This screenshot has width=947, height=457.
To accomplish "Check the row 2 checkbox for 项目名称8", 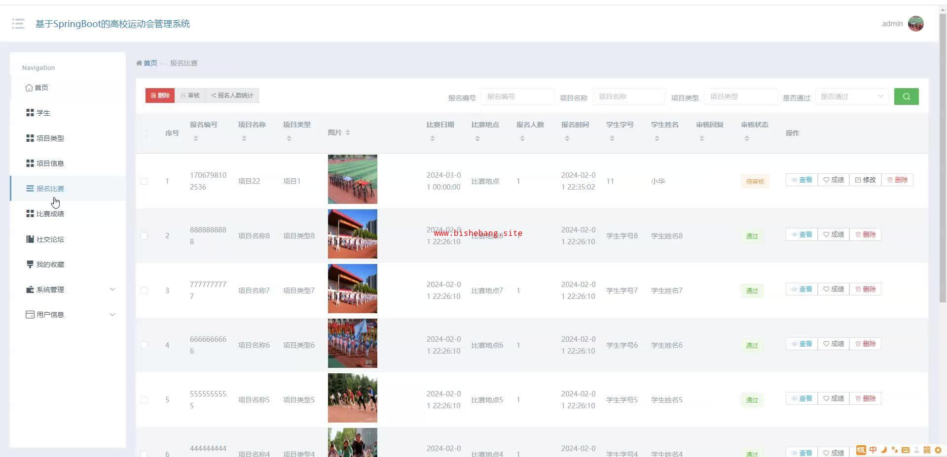I will pyautogui.click(x=144, y=236).
